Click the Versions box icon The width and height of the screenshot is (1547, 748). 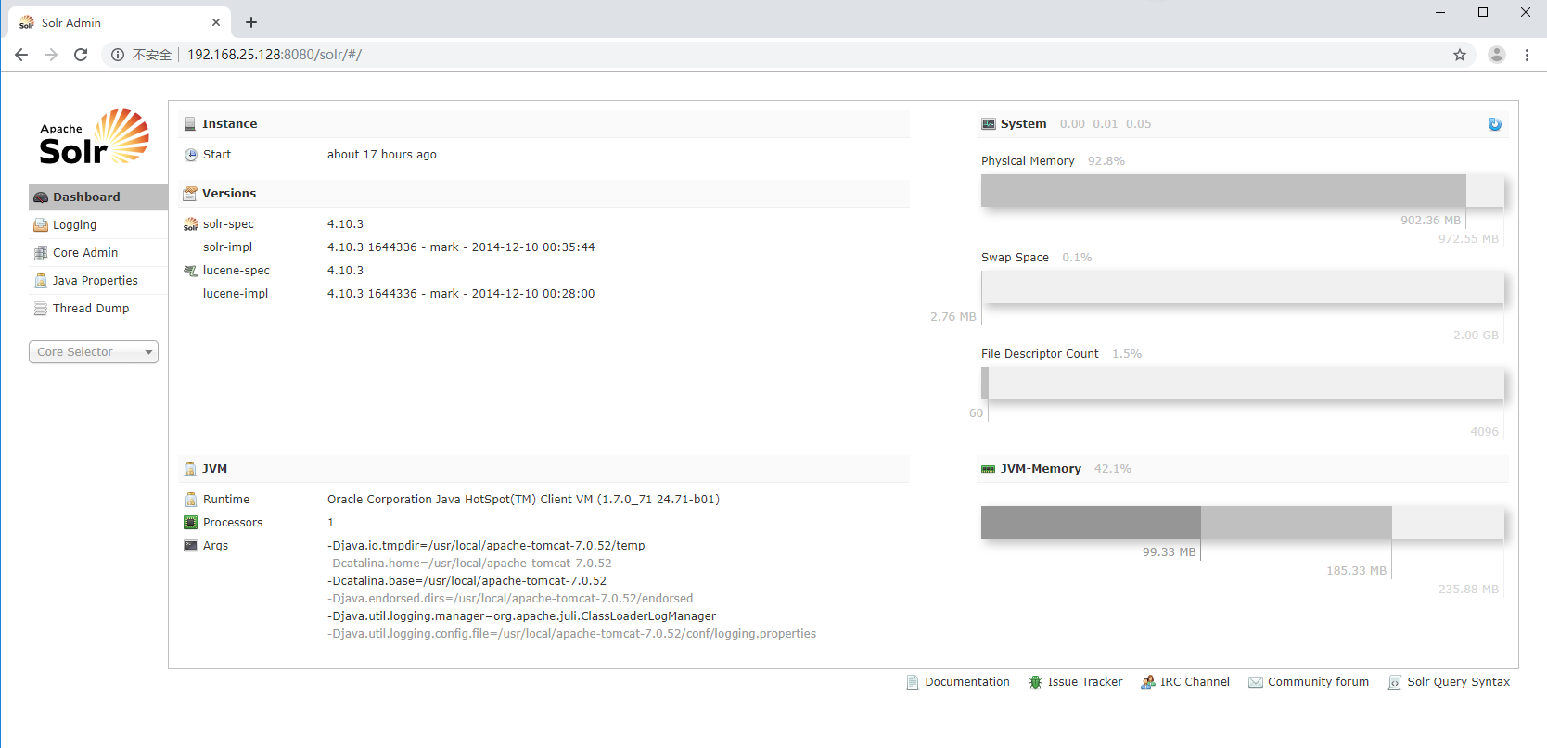tap(190, 194)
